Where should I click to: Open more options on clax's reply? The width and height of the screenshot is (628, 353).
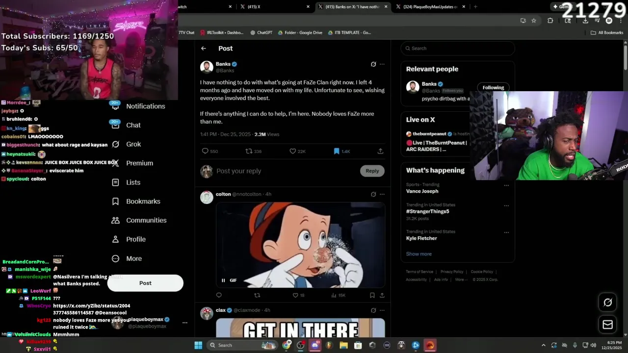[x=382, y=310]
